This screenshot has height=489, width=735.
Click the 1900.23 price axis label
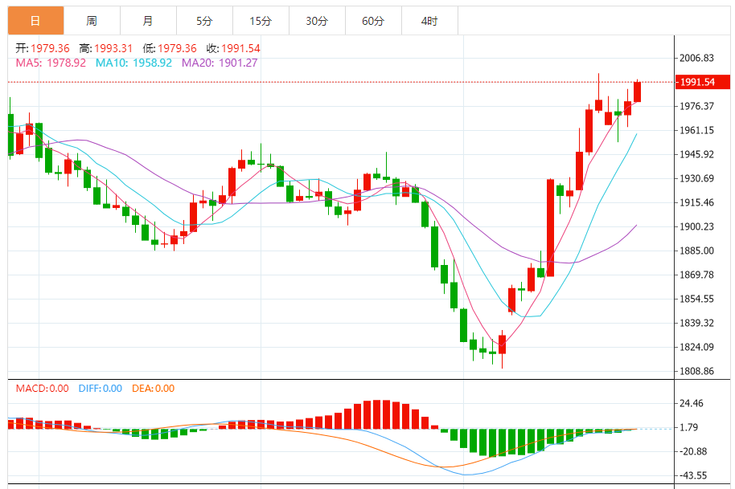[696, 226]
